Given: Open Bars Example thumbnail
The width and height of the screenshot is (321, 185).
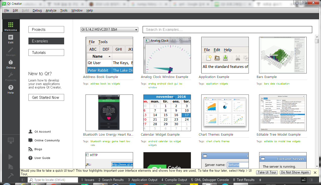Looking at the screenshot, I should tap(283, 55).
